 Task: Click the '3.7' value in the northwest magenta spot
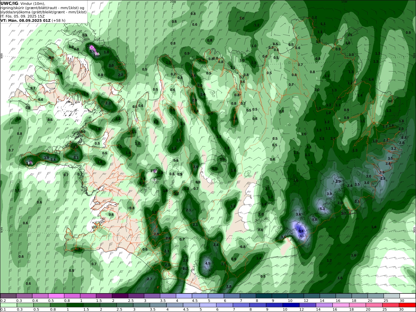[92, 51]
